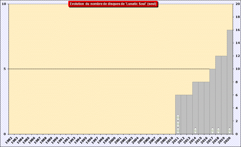
Task: Click the year label 2008
Action: point(158,140)
